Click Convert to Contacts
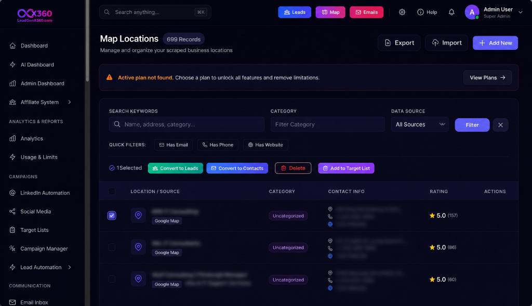 click(x=237, y=168)
